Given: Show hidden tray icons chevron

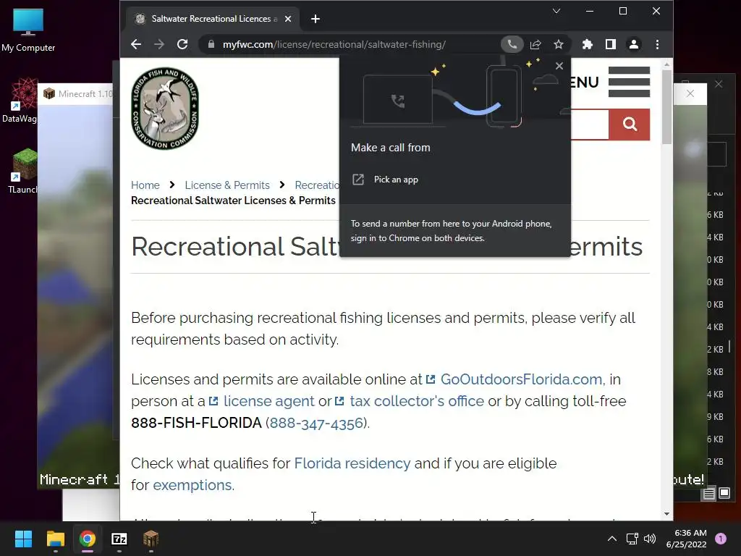Looking at the screenshot, I should 611,539.
